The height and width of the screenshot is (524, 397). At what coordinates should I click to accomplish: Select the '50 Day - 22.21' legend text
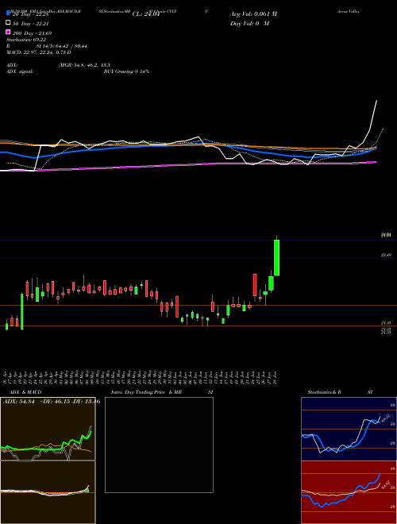point(31,23)
